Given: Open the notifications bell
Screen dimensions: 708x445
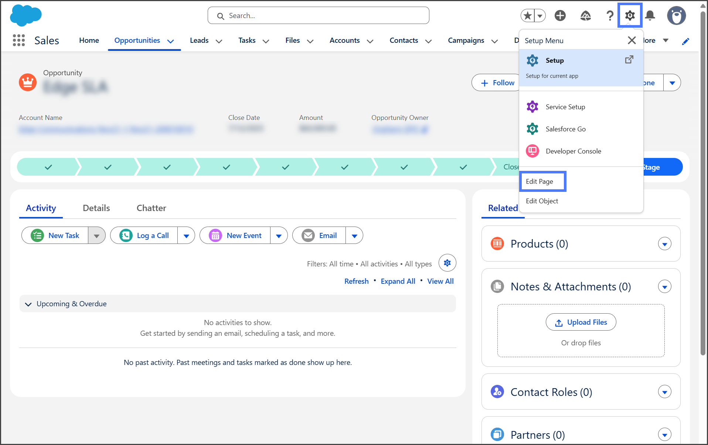Looking at the screenshot, I should tap(650, 15).
